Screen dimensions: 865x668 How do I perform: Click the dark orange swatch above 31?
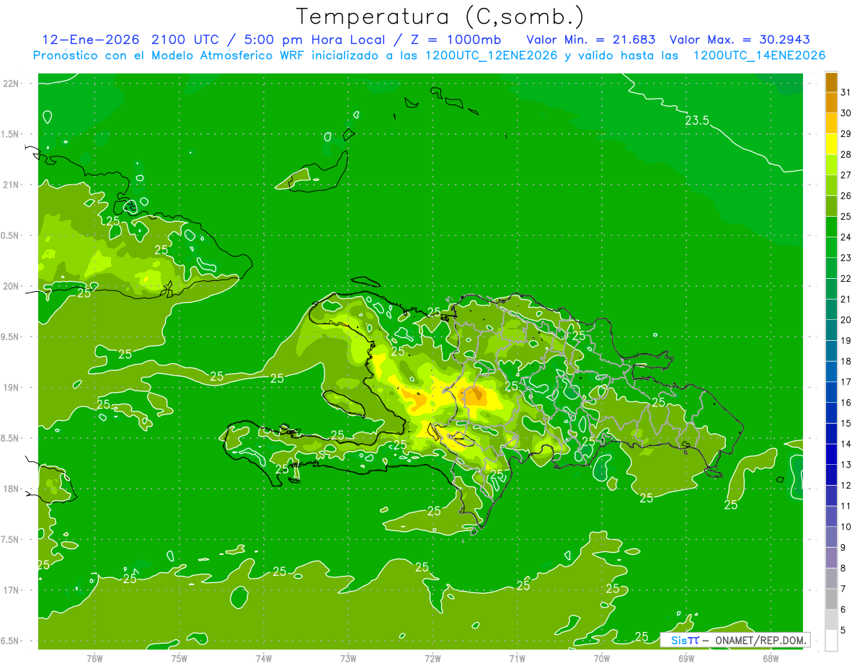(831, 82)
